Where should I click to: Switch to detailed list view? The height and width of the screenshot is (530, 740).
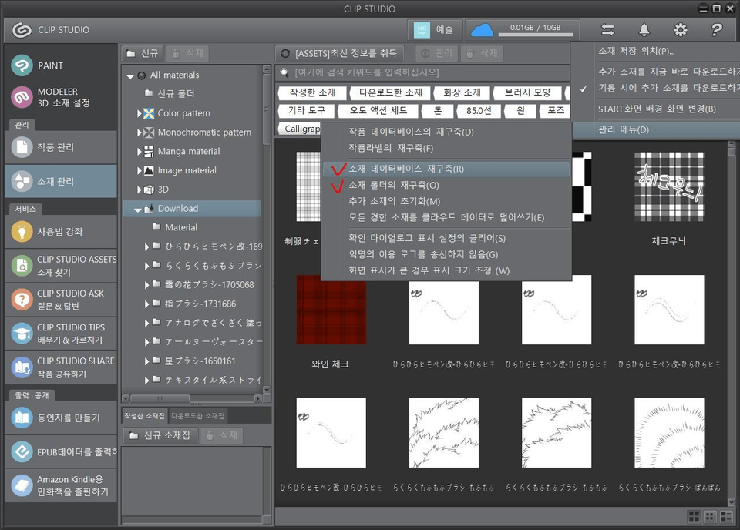pyautogui.click(x=726, y=516)
